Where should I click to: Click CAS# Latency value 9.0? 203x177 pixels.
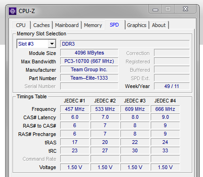(165, 117)
